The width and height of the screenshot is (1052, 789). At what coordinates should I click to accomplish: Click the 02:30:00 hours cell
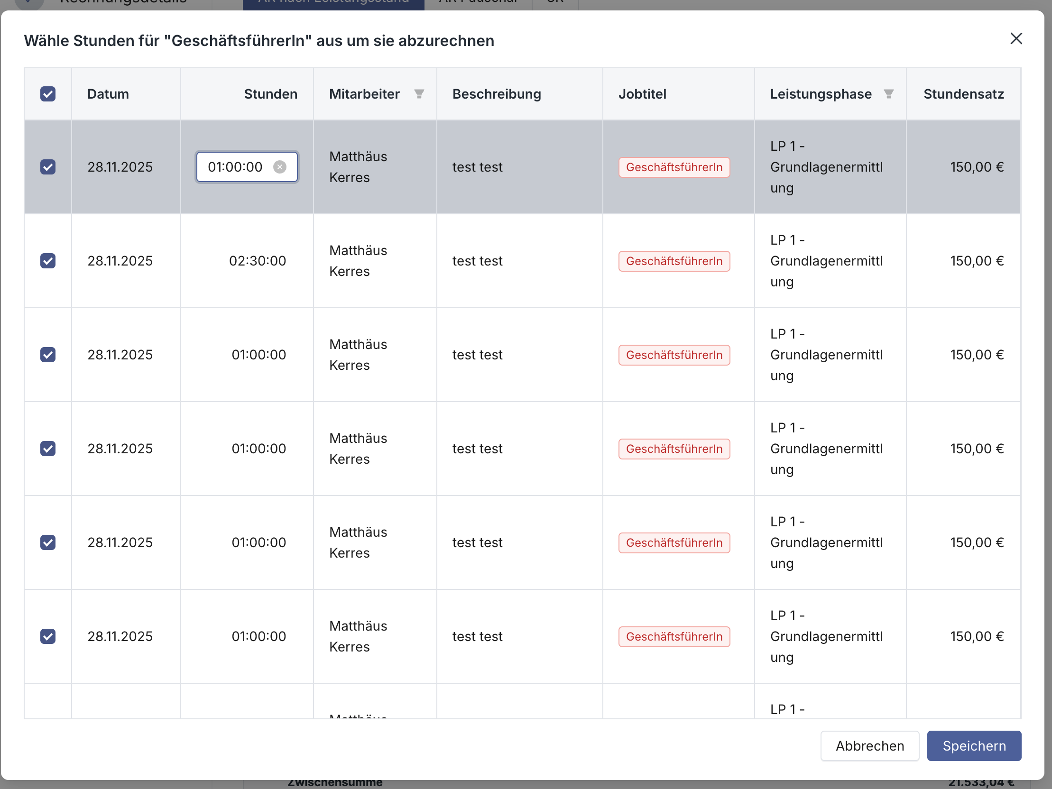point(257,261)
